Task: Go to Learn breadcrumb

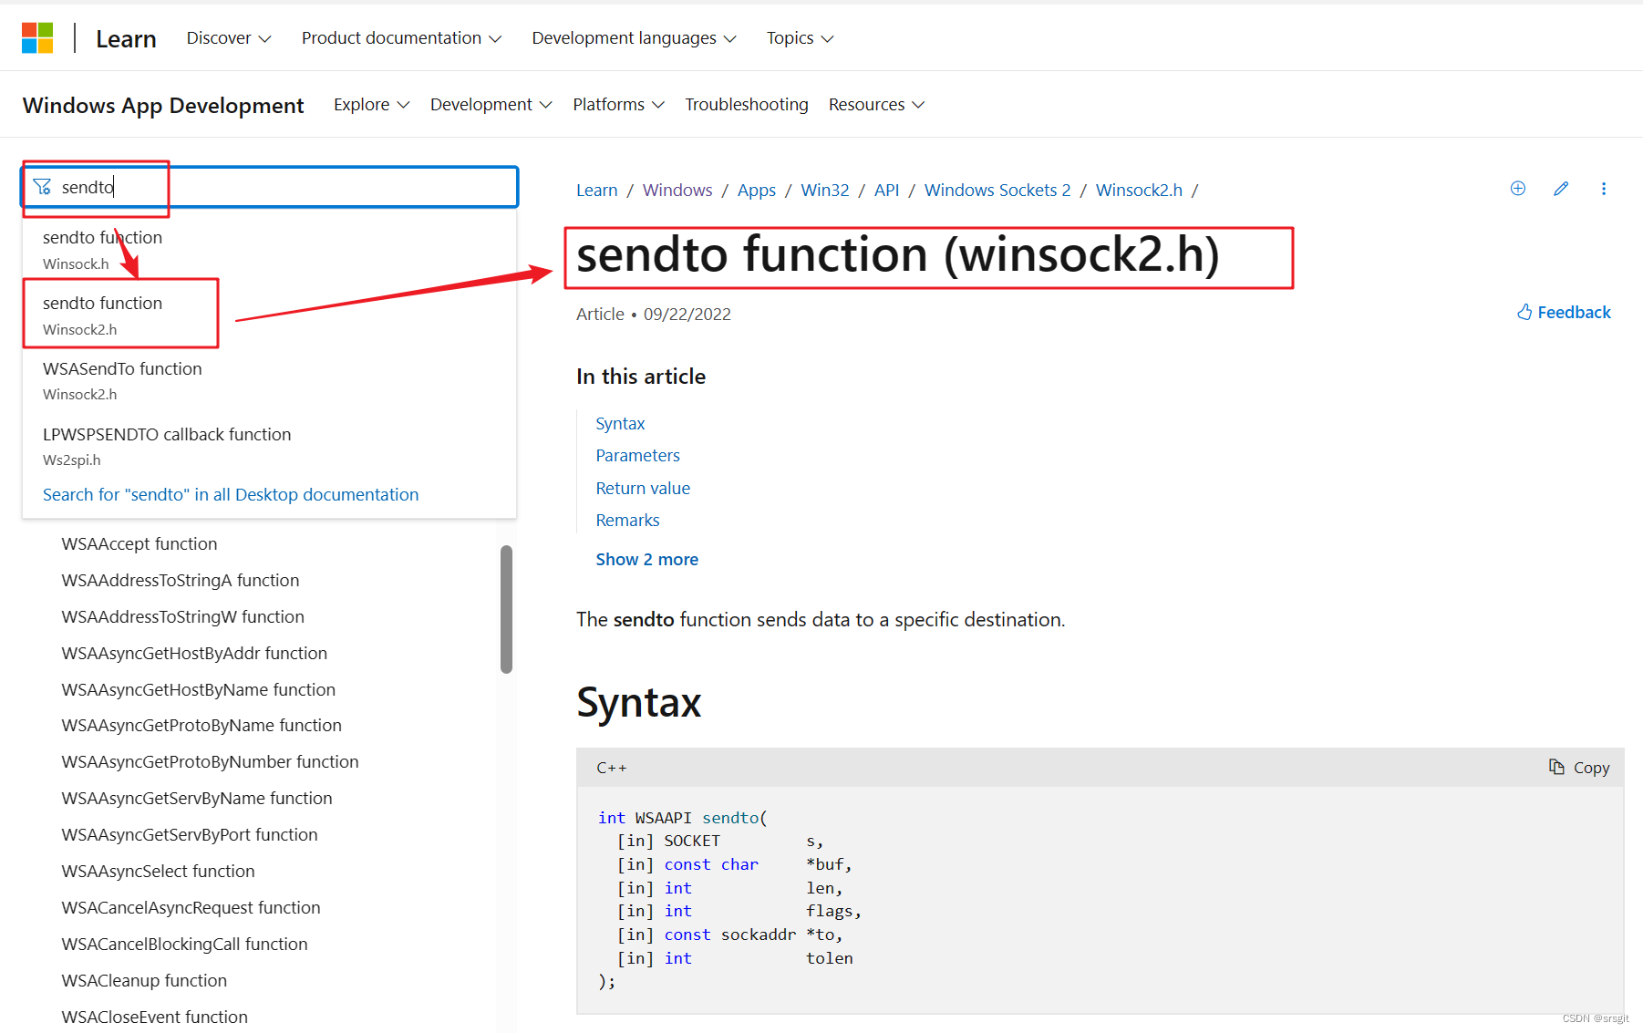Action: click(x=597, y=191)
